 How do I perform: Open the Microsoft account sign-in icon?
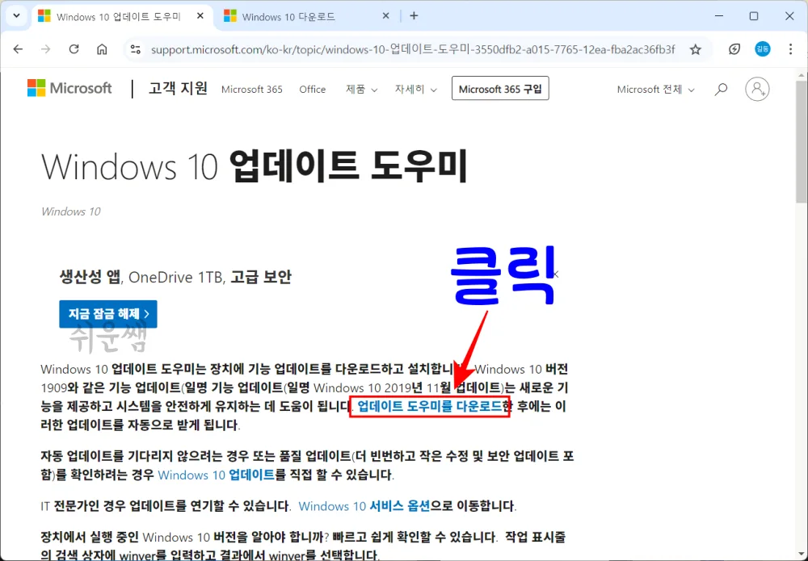pyautogui.click(x=756, y=90)
